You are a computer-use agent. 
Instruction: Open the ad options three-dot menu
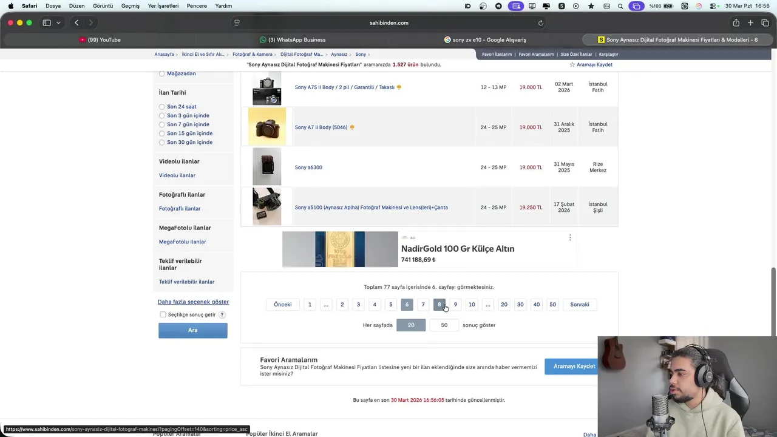coord(569,237)
